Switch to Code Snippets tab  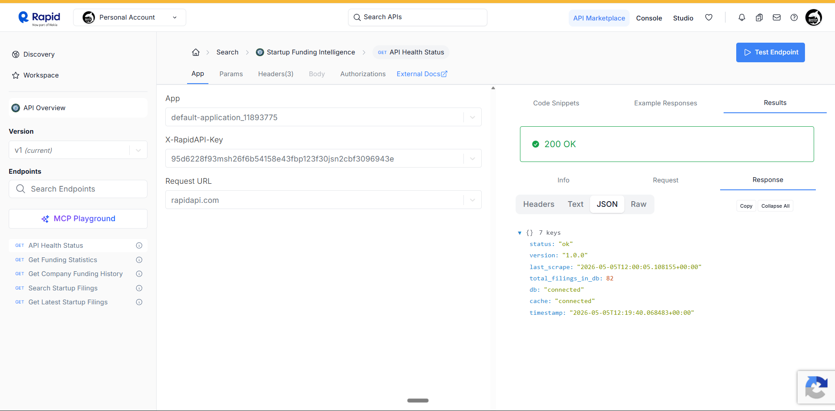click(556, 103)
